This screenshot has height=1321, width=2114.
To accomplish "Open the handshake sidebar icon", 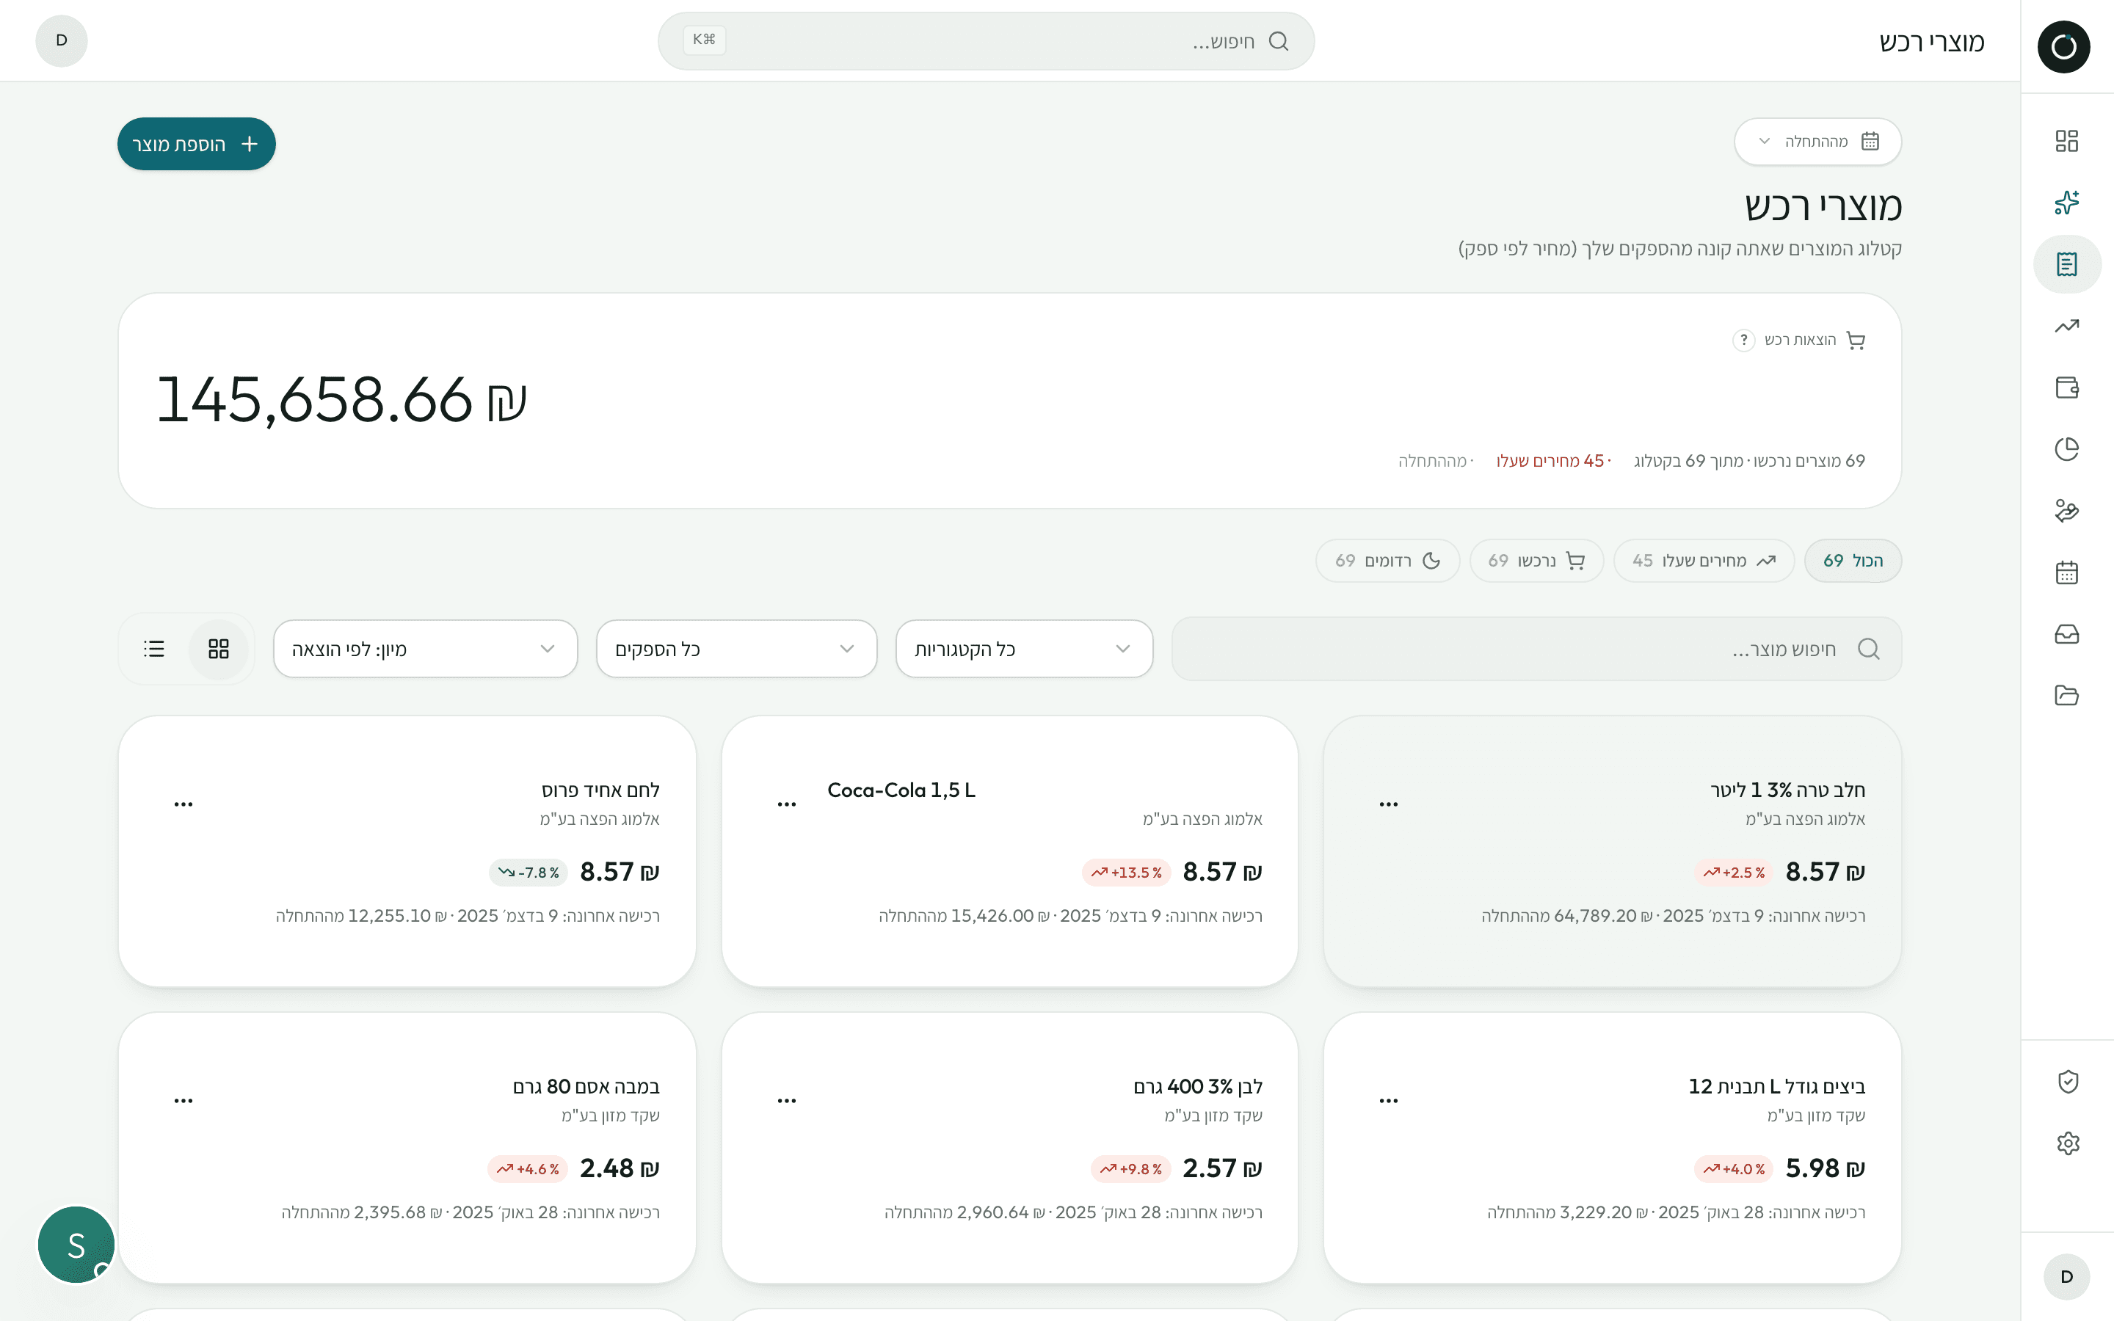I will [2067, 511].
